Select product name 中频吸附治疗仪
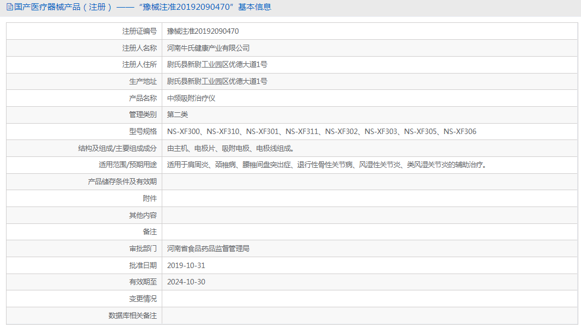This screenshot has height=328, width=581. coord(191,98)
